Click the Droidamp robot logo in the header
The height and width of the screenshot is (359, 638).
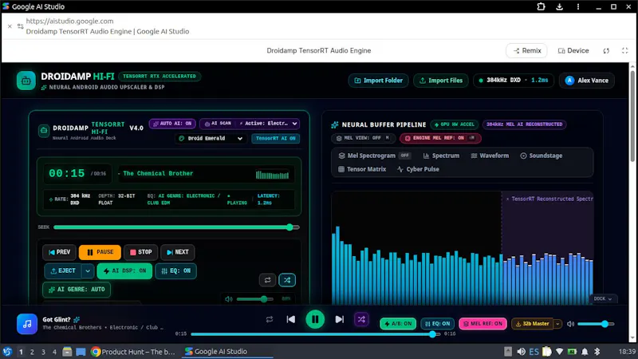click(26, 81)
